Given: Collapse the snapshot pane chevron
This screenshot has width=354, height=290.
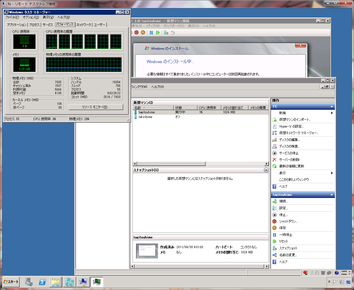Looking at the screenshot, I should pyautogui.click(x=266, y=170).
